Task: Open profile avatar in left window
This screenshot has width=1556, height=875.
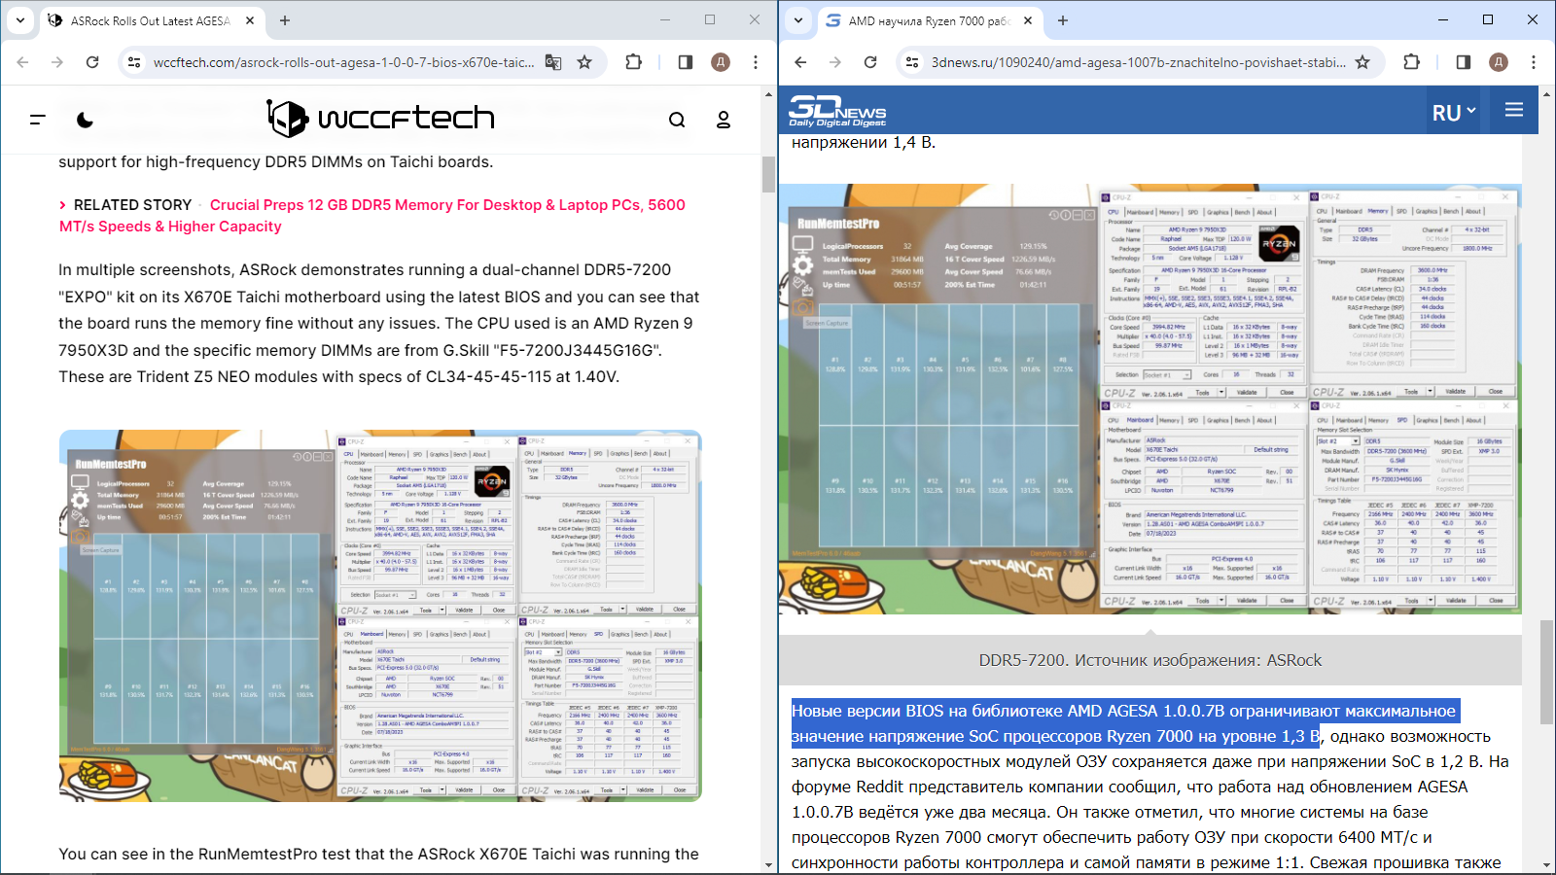Action: [721, 62]
